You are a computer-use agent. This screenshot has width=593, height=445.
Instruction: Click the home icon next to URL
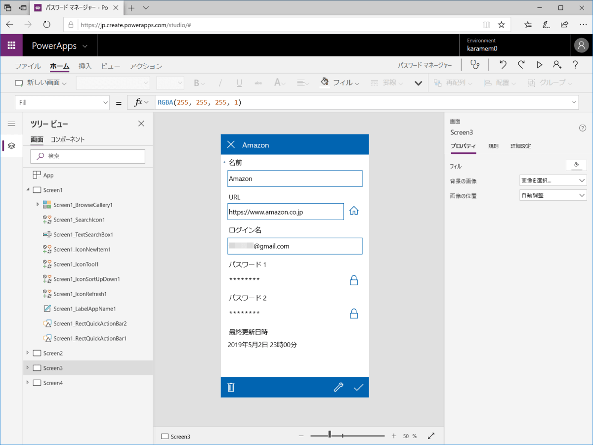tap(354, 211)
